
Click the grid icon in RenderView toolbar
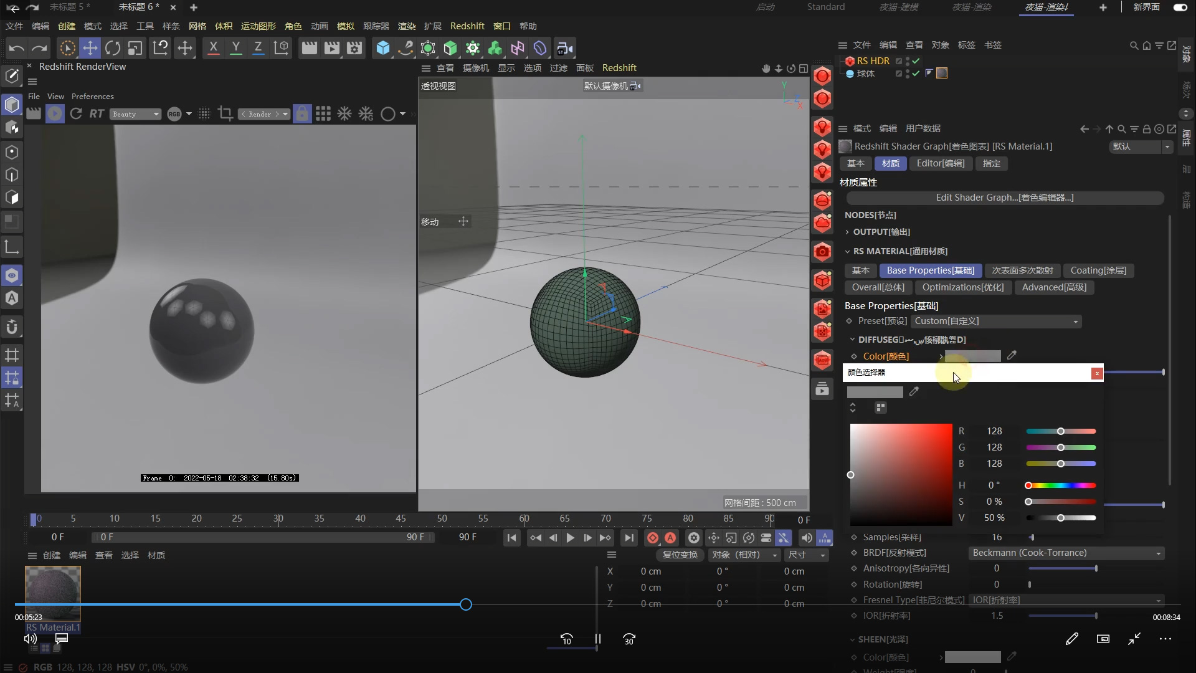323,113
